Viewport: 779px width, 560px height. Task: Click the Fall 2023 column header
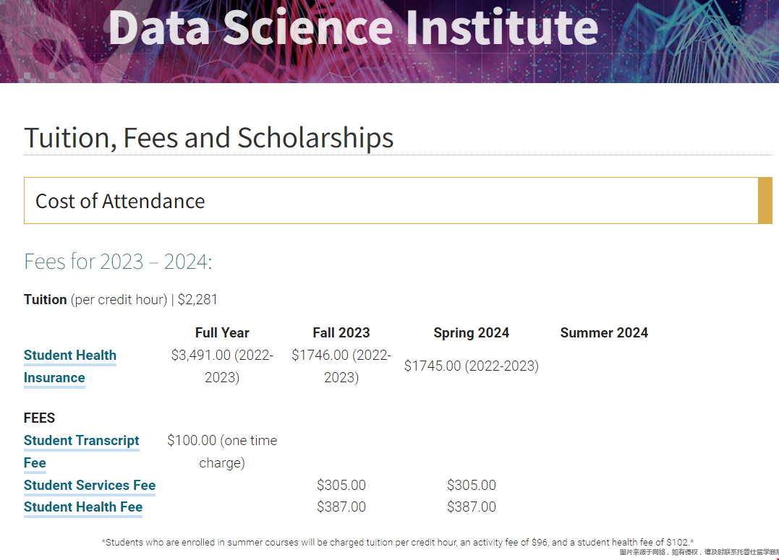(x=341, y=332)
